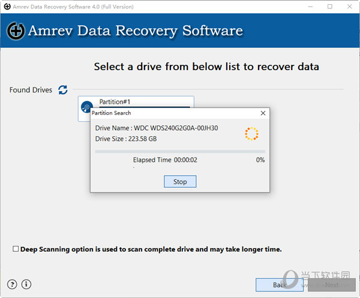Select the Partition#1 disc icon
Screen dimensions: 360x298
click(86, 107)
